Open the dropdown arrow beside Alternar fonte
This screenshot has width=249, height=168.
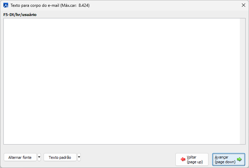pos(39,157)
